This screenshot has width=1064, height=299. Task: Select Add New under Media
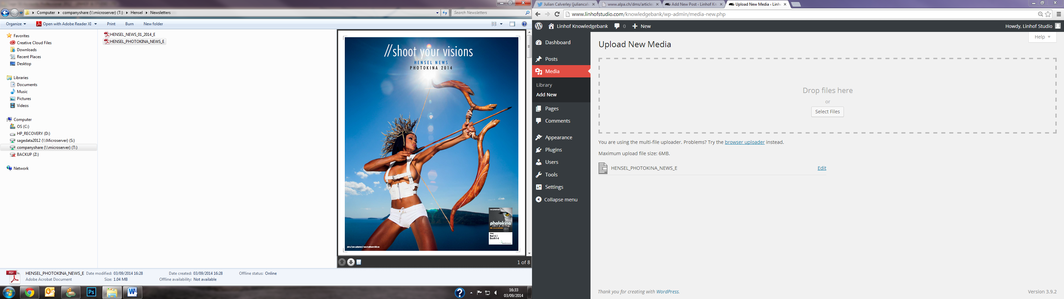(x=546, y=95)
